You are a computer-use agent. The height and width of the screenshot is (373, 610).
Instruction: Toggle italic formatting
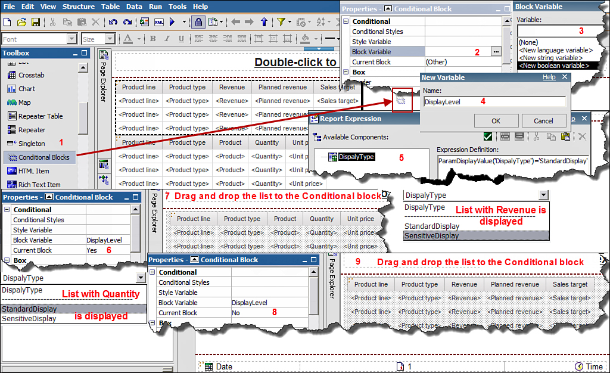[167, 39]
